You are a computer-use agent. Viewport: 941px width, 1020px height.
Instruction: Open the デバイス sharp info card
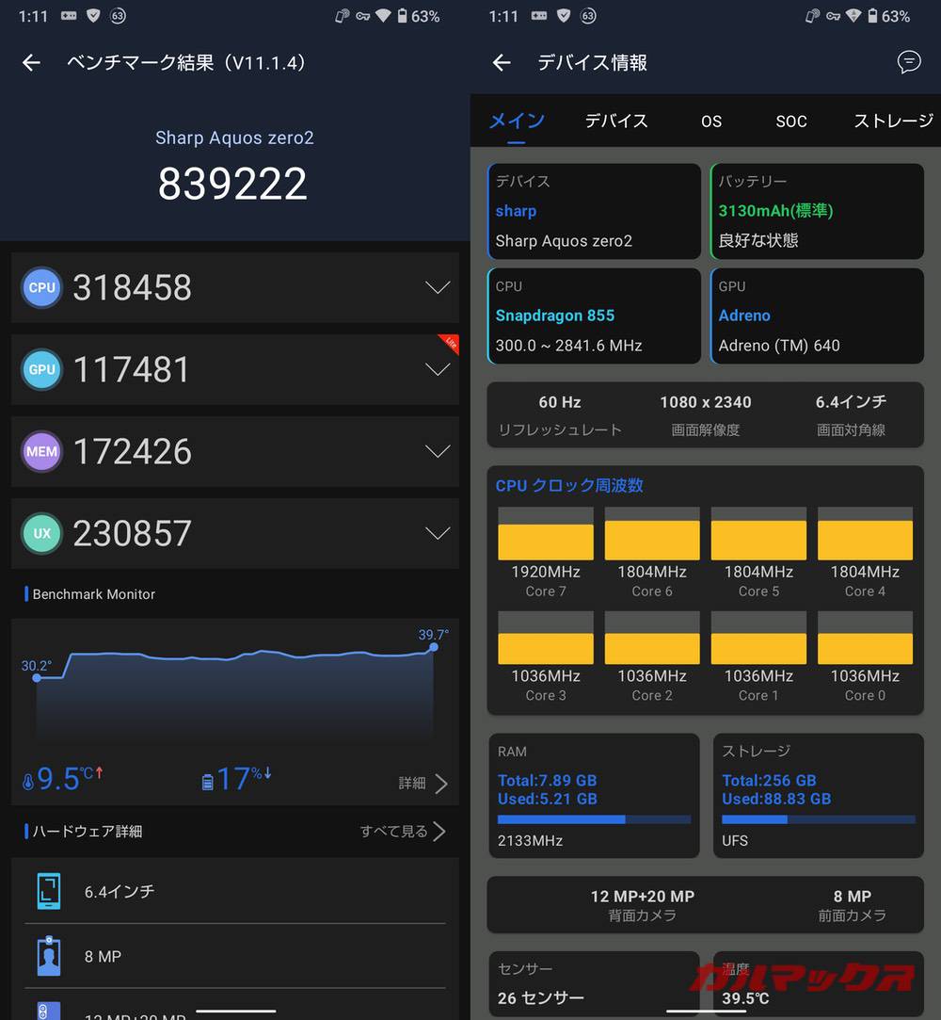[594, 211]
